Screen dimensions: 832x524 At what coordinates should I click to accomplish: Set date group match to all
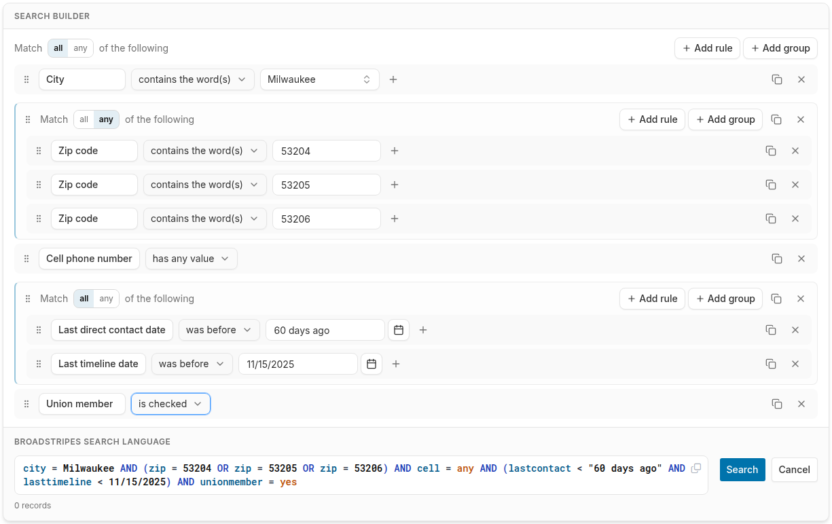pos(84,299)
